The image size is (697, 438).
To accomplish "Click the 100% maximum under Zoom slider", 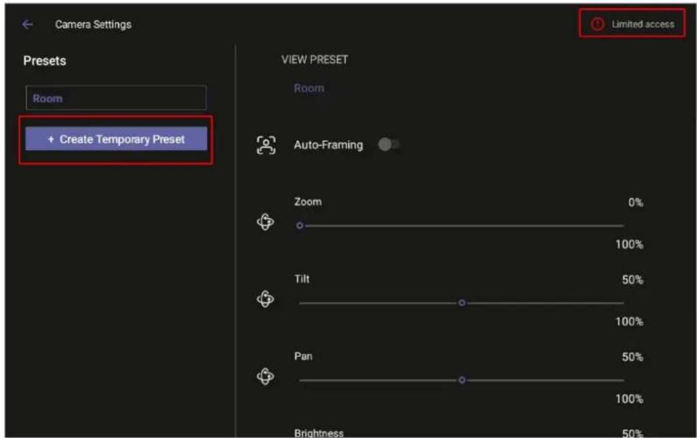I will (x=630, y=244).
